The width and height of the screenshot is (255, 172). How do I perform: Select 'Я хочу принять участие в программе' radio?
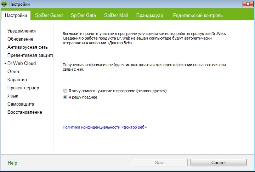point(65,91)
